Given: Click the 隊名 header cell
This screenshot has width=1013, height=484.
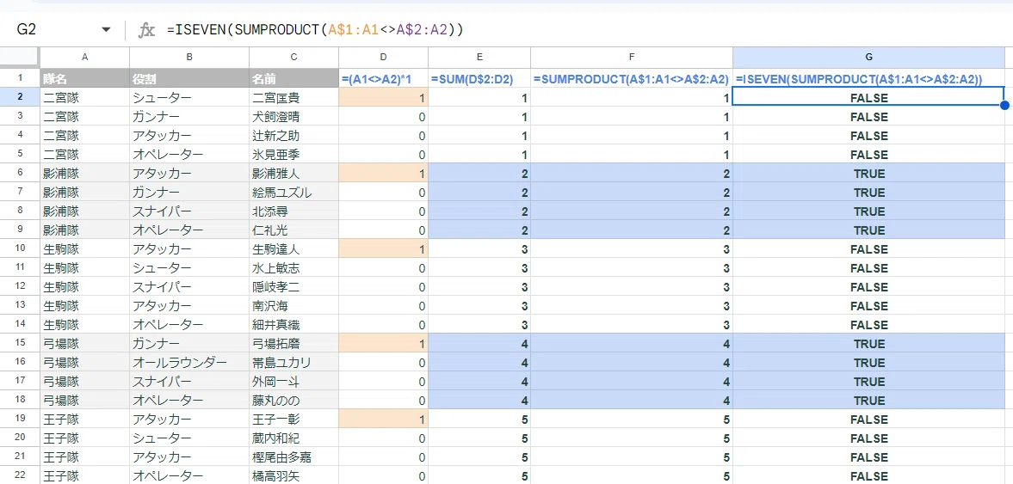Looking at the screenshot, I should (84, 79).
